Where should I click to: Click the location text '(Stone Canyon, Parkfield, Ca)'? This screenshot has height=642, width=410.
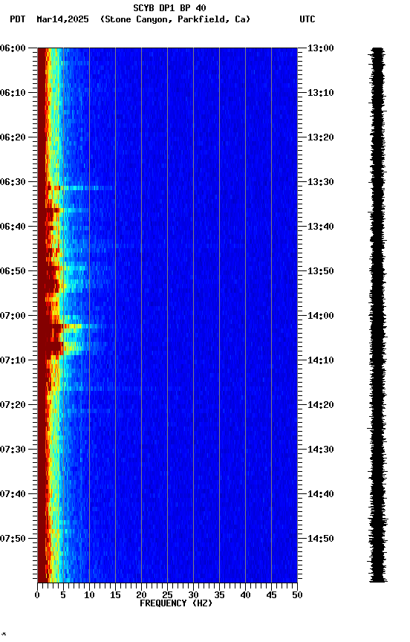point(175,19)
